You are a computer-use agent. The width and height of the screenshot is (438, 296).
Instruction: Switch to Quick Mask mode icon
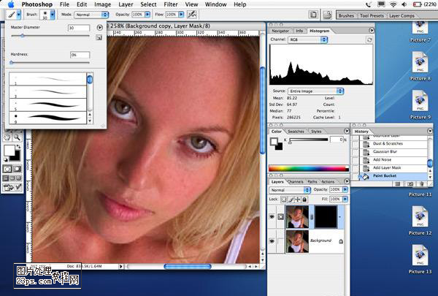18,169
